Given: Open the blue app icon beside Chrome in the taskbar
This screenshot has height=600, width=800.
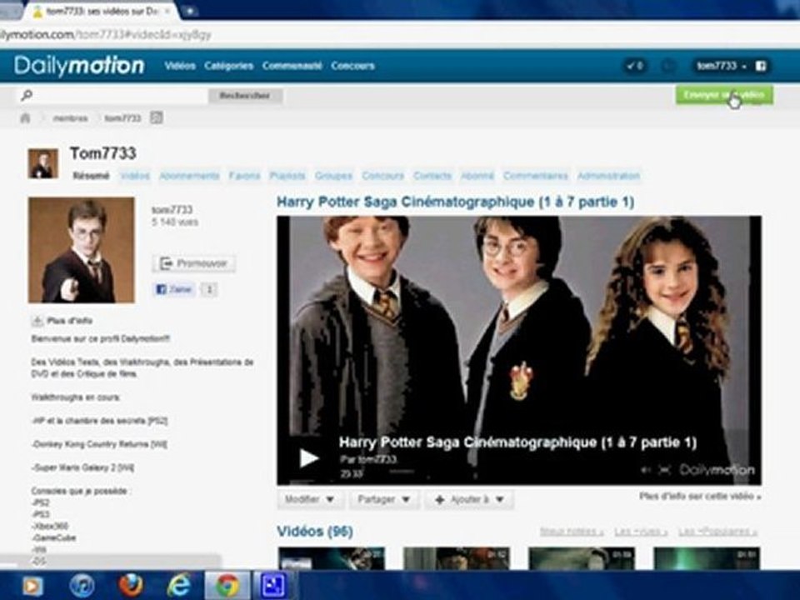Looking at the screenshot, I should click(x=273, y=586).
